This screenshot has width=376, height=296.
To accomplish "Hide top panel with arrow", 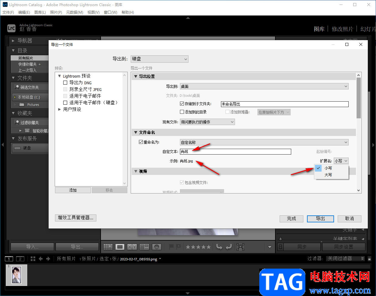I will pyautogui.click(x=188, y=18).
